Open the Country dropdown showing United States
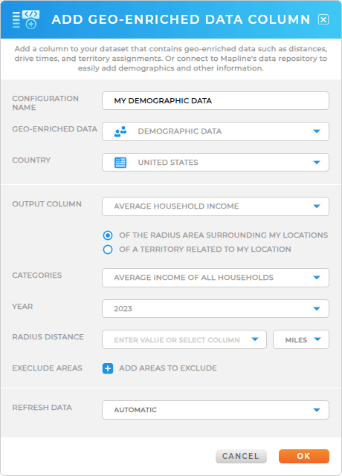 (216, 163)
